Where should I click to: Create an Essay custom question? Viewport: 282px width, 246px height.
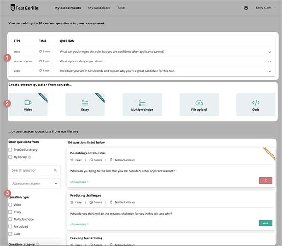pos(85,105)
